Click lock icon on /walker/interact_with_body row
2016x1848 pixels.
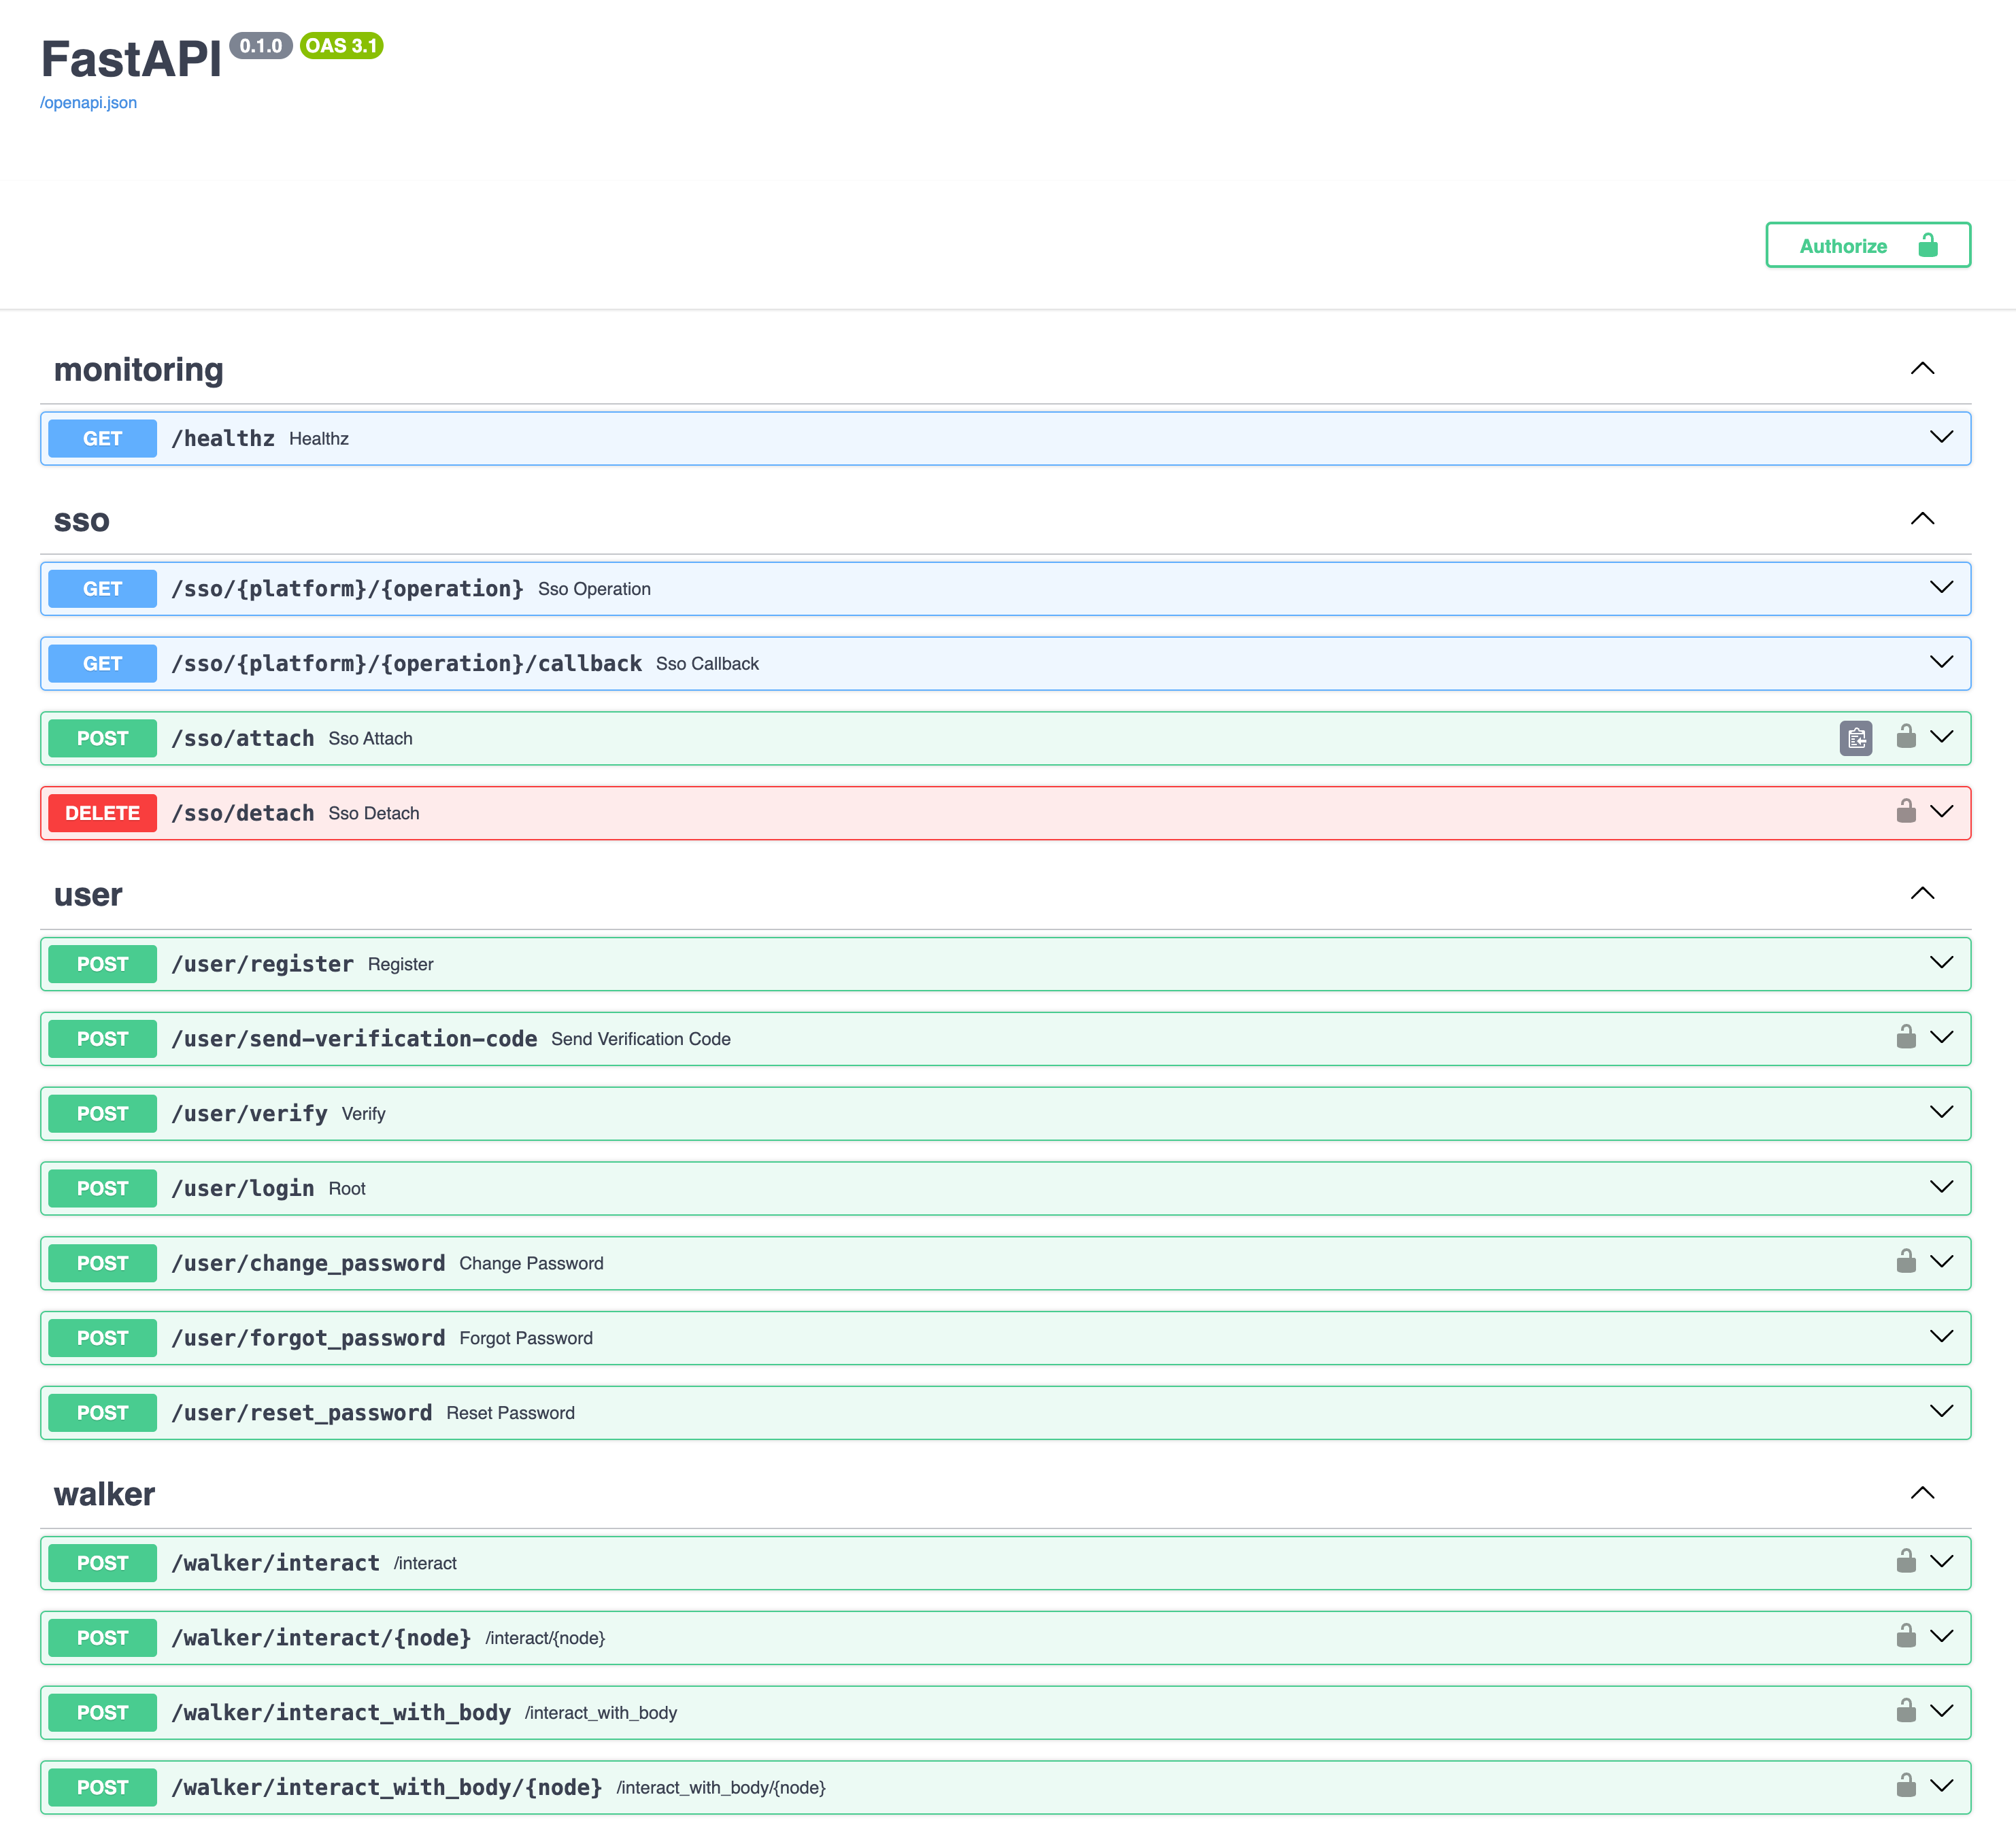(1906, 1711)
